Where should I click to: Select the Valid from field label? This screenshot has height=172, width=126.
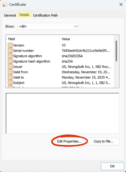(20, 72)
